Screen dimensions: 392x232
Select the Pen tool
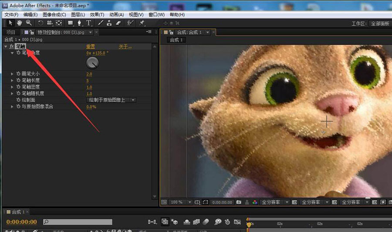tap(80, 23)
